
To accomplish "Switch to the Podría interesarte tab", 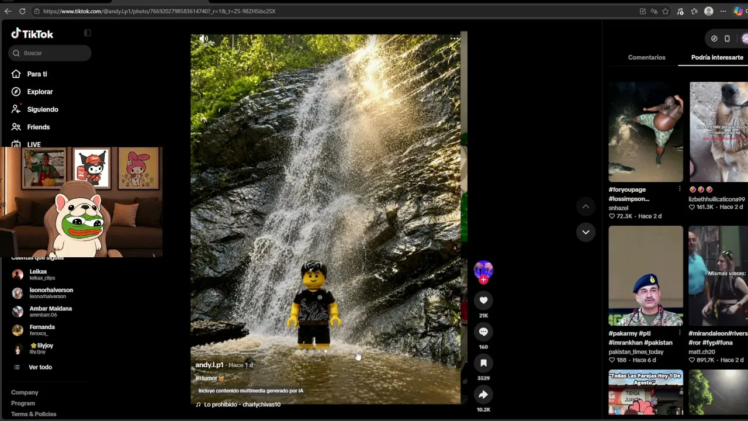I will pyautogui.click(x=717, y=57).
